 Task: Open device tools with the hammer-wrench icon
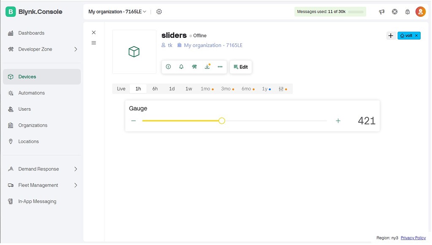pyautogui.click(x=194, y=67)
